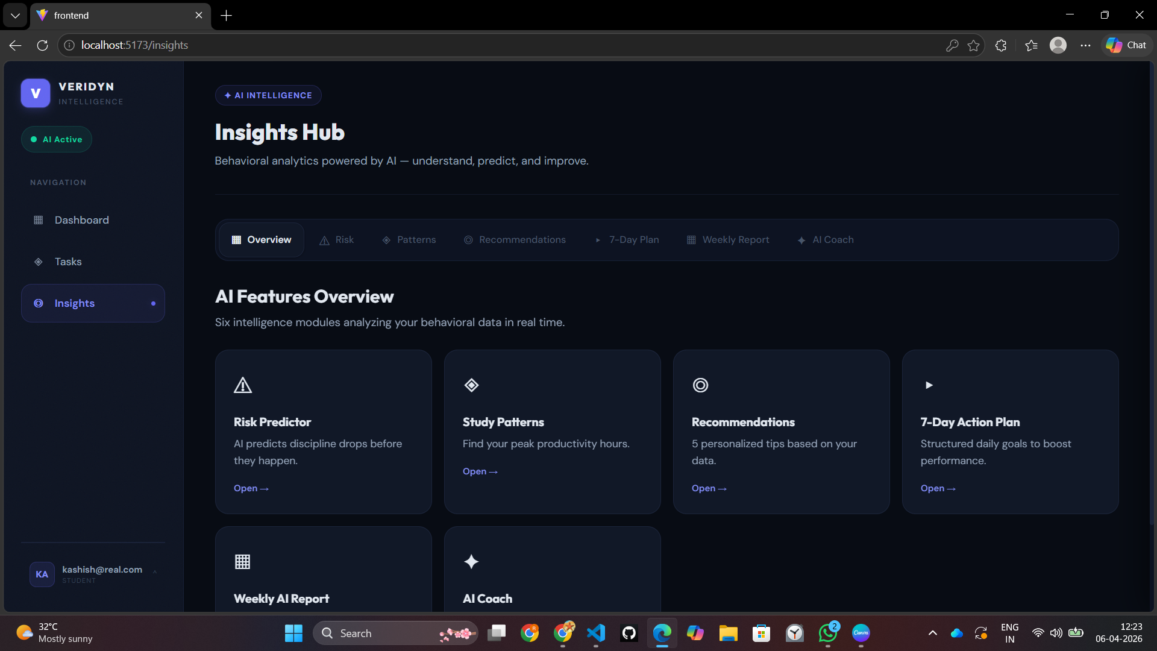Click the AI Intelligence badge
This screenshot has height=651, width=1157.
[x=268, y=95]
